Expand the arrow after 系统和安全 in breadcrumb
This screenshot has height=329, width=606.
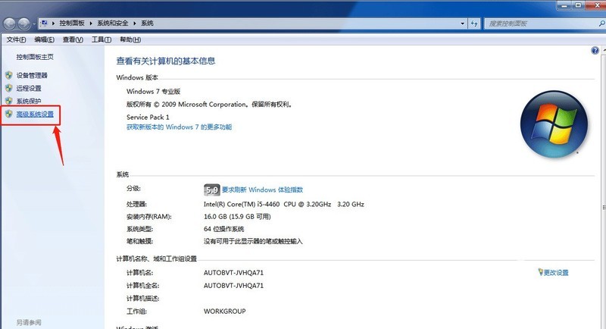click(136, 23)
